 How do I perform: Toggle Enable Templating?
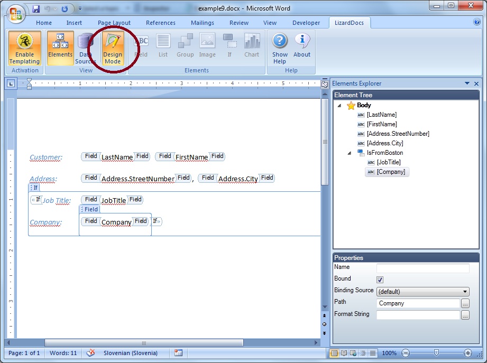[x=24, y=48]
